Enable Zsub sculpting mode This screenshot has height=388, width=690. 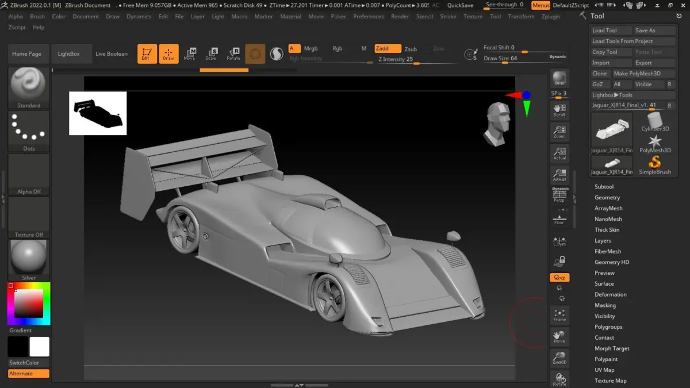point(411,49)
